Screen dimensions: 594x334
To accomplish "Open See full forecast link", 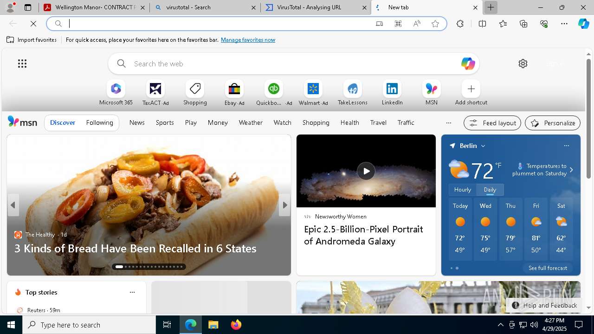I will point(548,268).
